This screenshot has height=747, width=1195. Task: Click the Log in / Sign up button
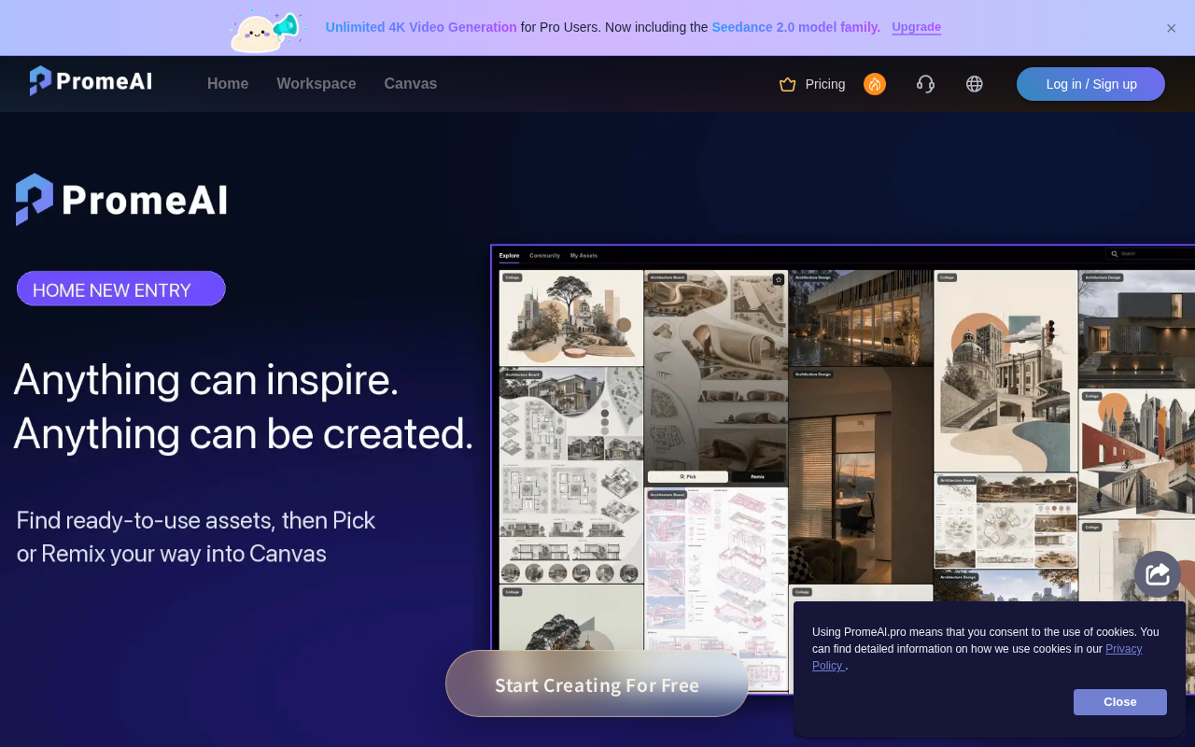coord(1090,84)
